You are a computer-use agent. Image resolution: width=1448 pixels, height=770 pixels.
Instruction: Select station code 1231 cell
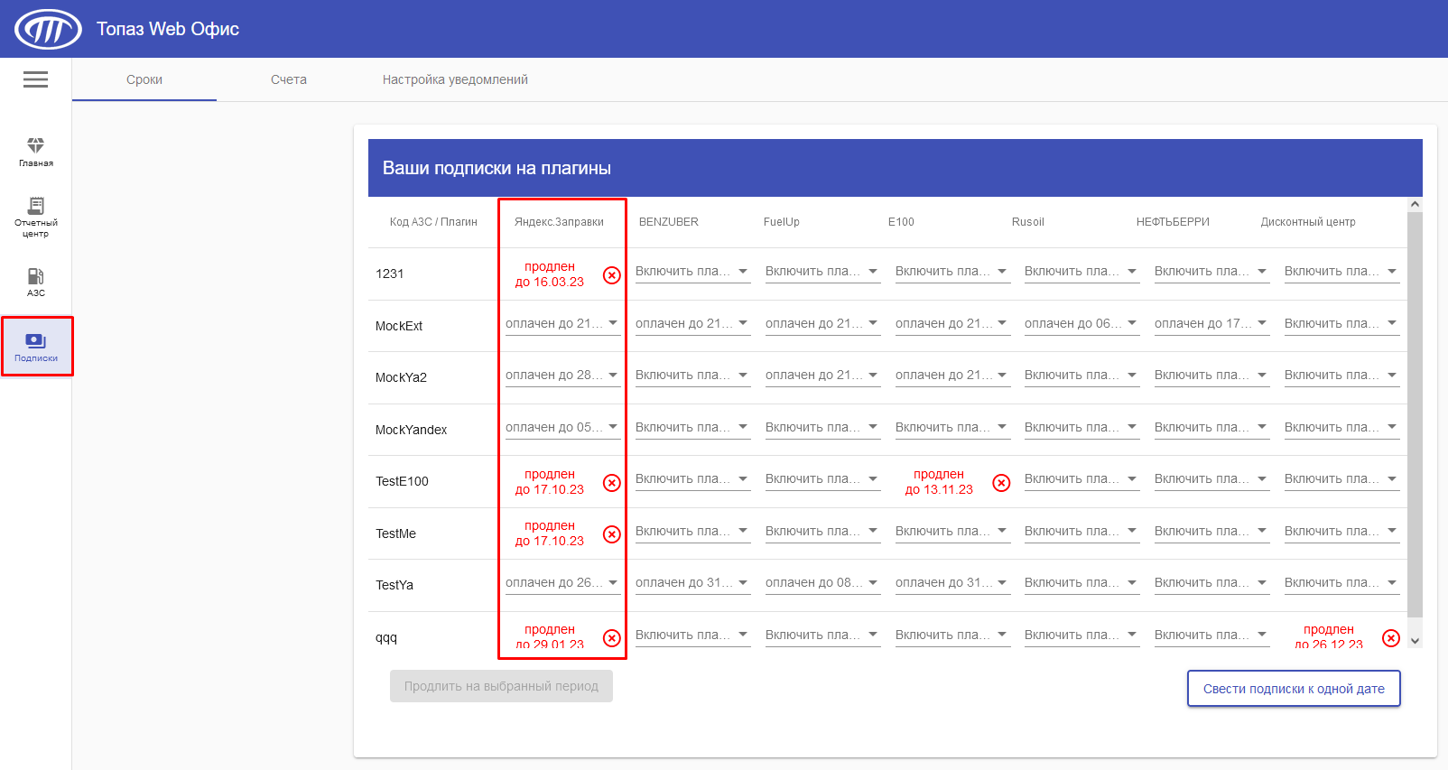[390, 274]
